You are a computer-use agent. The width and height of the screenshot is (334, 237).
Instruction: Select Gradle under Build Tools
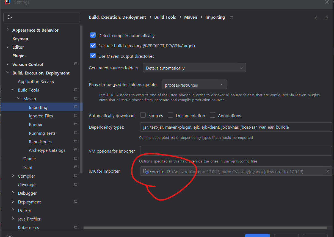29,159
